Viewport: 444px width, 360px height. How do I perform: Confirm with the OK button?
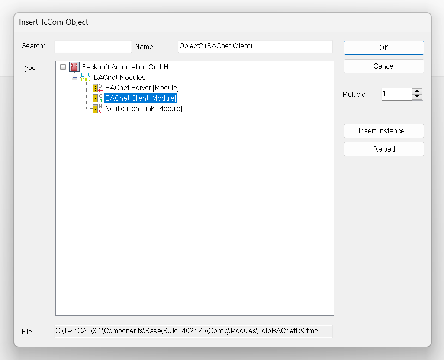[x=384, y=48]
